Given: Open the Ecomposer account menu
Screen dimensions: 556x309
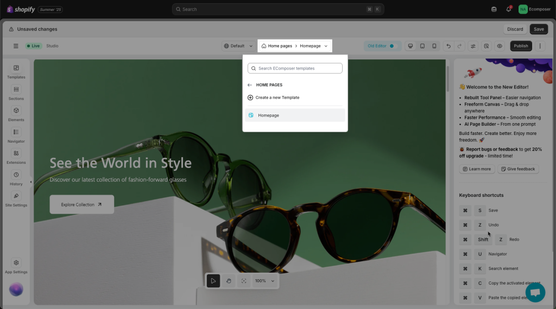Looking at the screenshot, I should [x=534, y=9].
